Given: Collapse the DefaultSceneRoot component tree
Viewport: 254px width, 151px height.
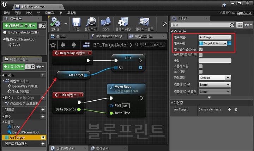Looking at the screenshot, I should (x=4, y=39).
